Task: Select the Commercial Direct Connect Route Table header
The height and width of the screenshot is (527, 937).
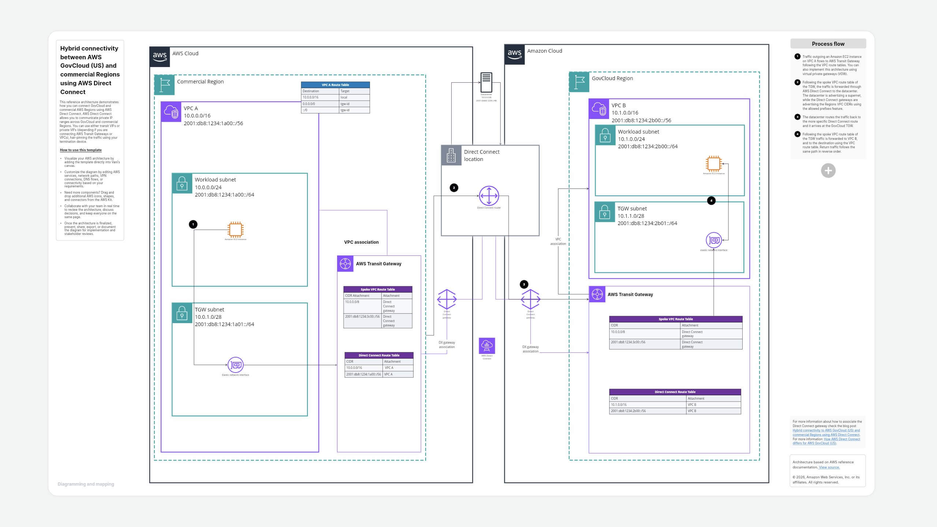Action: (x=379, y=355)
